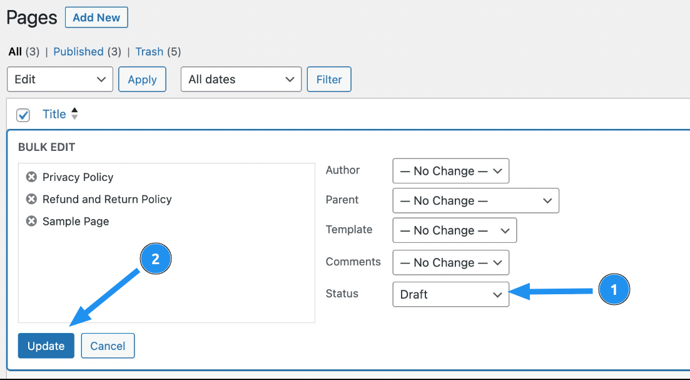Show All pages view
690x380 pixels.
[x=15, y=51]
